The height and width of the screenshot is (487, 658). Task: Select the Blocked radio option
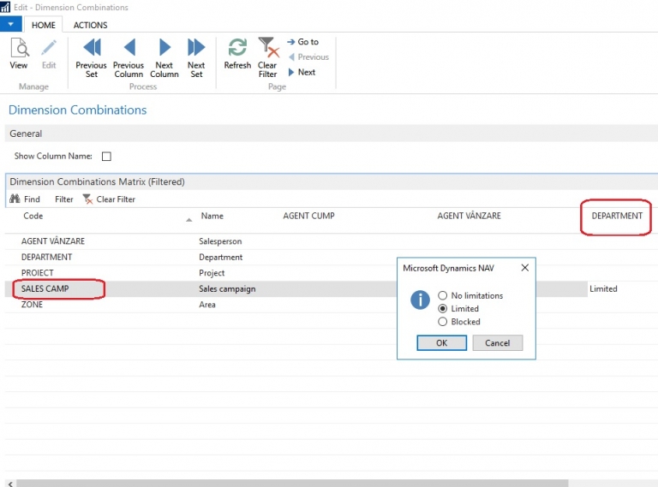tap(443, 322)
